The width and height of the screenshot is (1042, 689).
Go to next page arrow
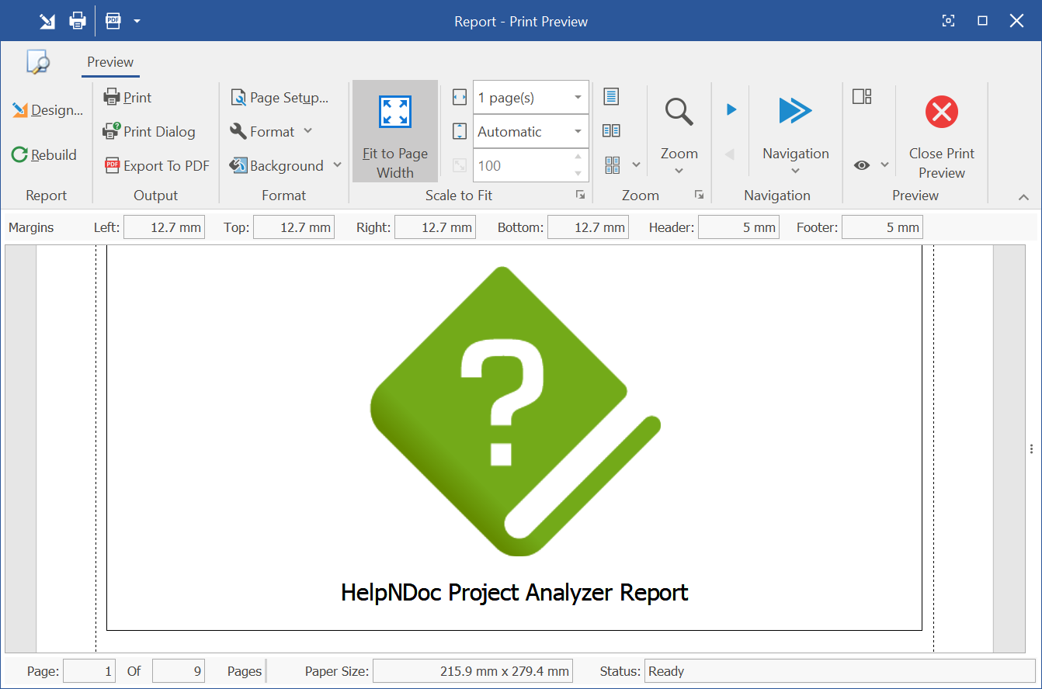pyautogui.click(x=731, y=109)
